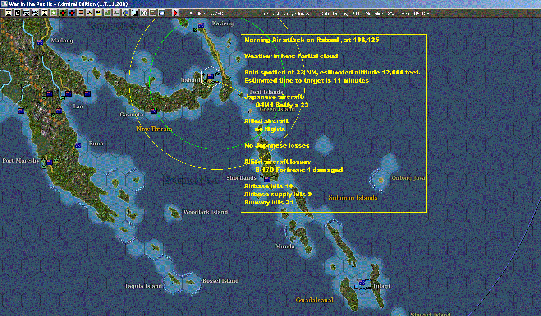Click the Feni Islands label
The width and height of the screenshot is (541, 316).
266,92
